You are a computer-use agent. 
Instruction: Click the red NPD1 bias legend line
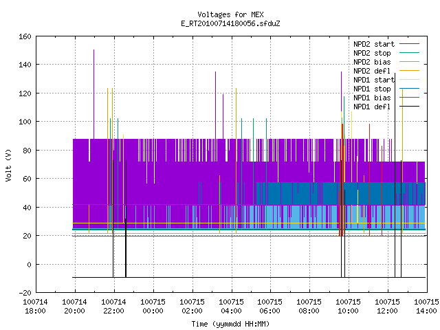[409, 98]
